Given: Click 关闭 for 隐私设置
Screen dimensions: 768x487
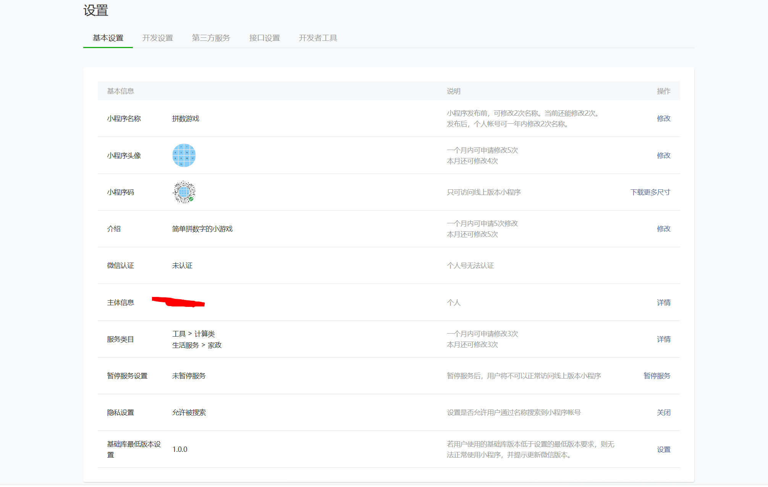Looking at the screenshot, I should pyautogui.click(x=663, y=412).
